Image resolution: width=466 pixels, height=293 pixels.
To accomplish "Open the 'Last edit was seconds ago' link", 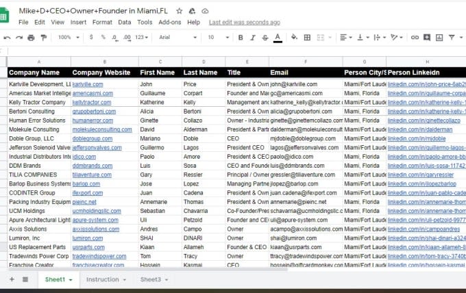I will point(244,23).
